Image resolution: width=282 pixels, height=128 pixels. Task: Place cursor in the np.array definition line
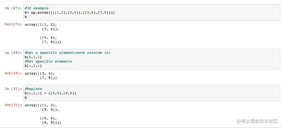click(70, 13)
